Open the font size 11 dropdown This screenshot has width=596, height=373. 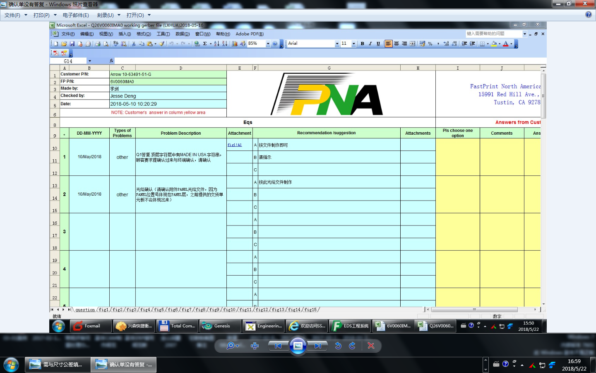353,44
